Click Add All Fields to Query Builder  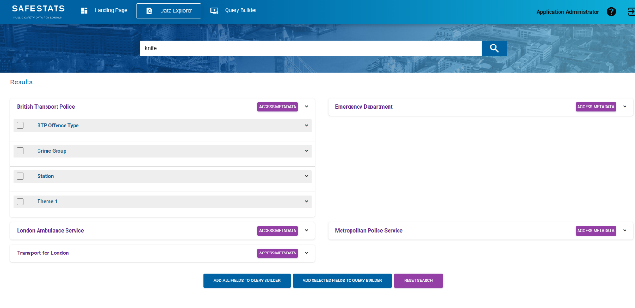point(247,281)
